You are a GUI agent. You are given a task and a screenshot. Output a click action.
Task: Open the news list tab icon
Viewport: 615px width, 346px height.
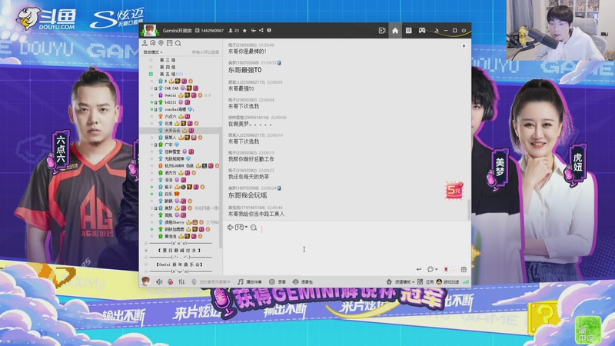408,31
